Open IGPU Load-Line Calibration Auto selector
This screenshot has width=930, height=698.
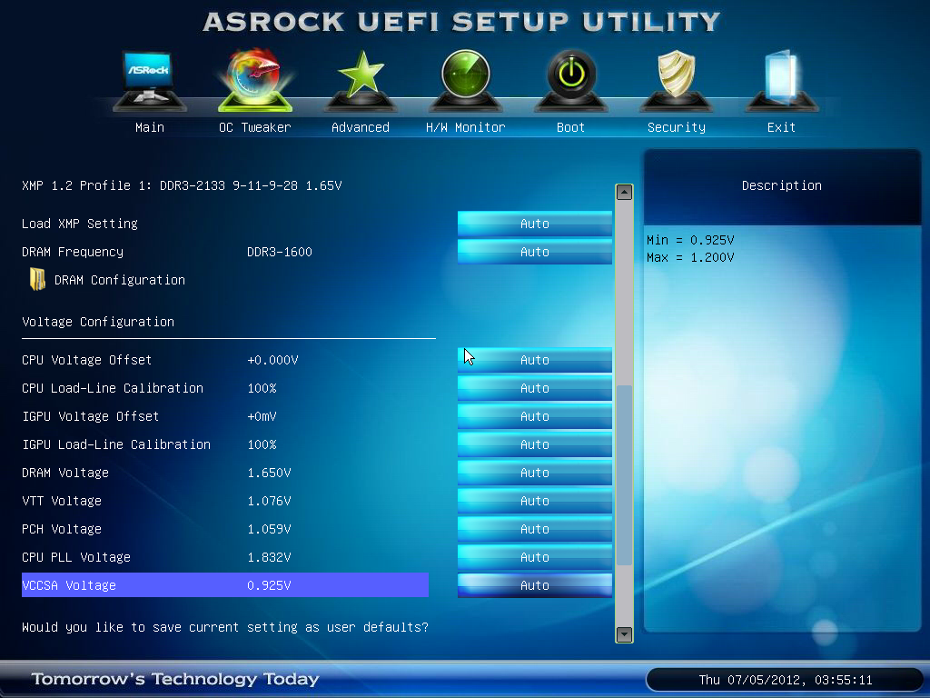pos(534,444)
